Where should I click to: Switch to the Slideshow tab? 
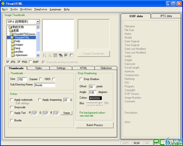pyautogui.click(x=106, y=68)
